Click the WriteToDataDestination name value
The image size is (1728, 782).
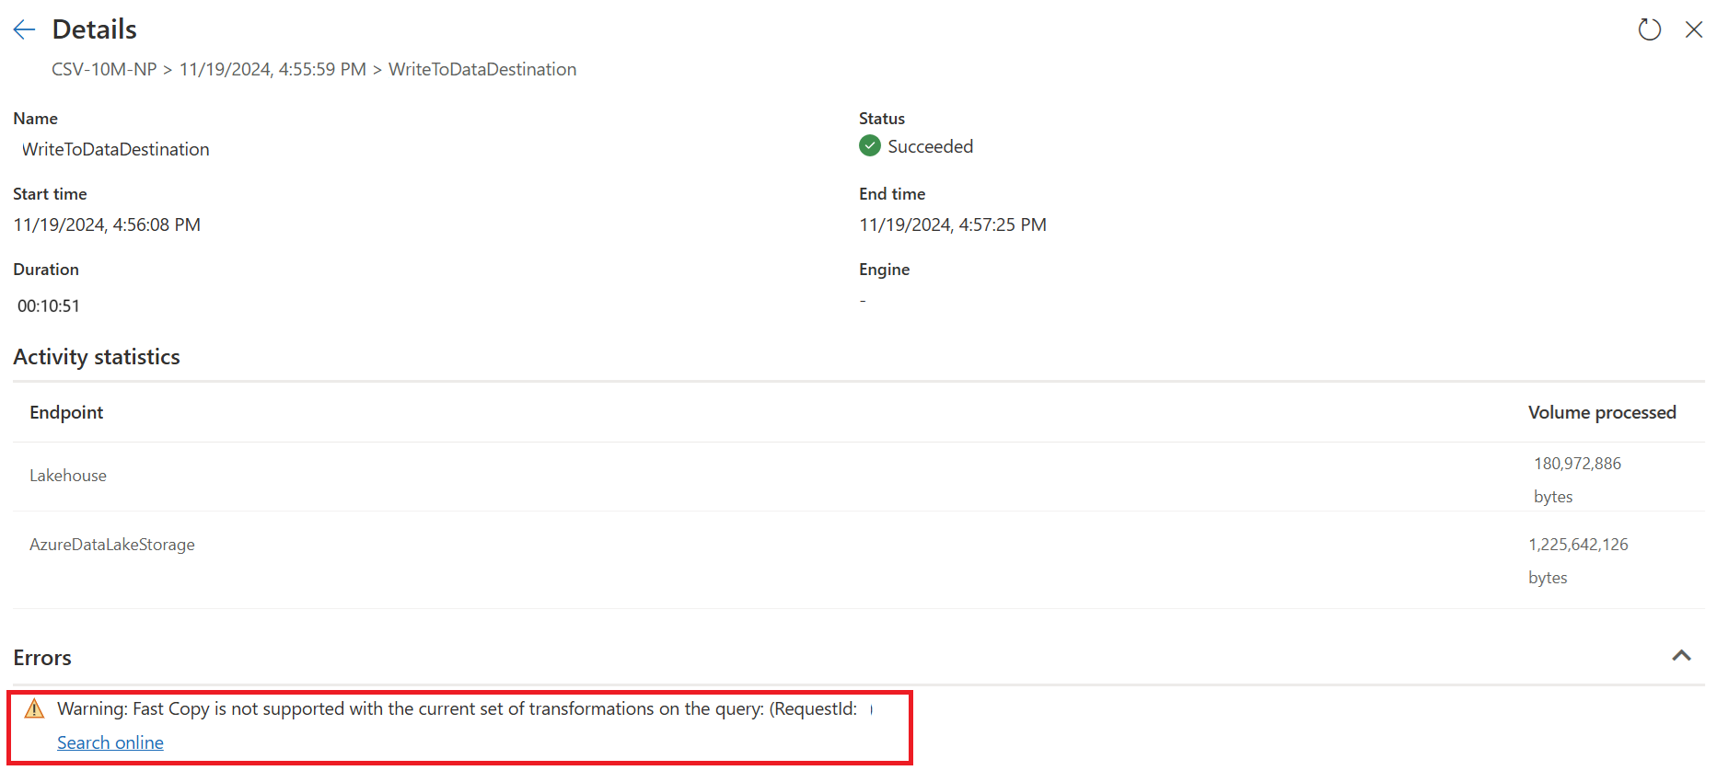click(116, 149)
